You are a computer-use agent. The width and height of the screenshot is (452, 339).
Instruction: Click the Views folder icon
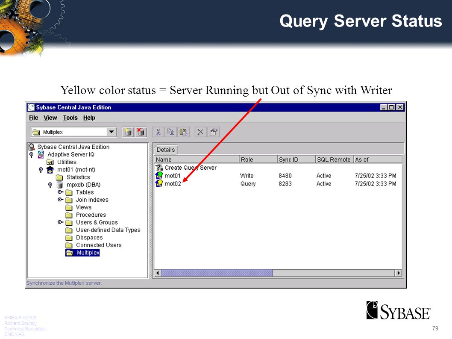click(x=69, y=207)
